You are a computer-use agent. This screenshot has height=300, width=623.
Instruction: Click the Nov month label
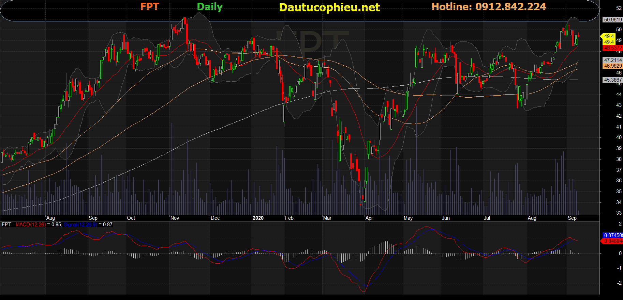click(175, 218)
